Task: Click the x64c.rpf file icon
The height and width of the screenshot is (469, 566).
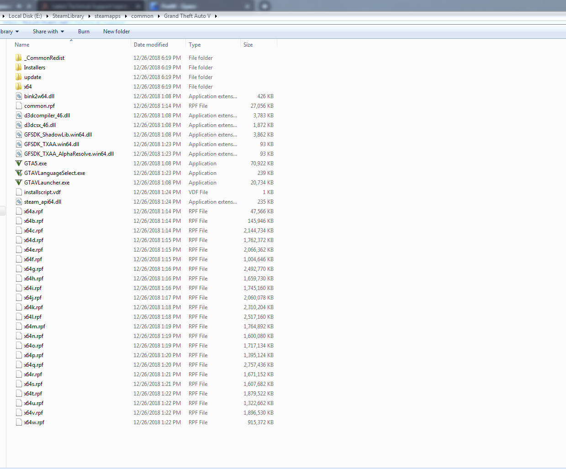Action: (x=19, y=230)
